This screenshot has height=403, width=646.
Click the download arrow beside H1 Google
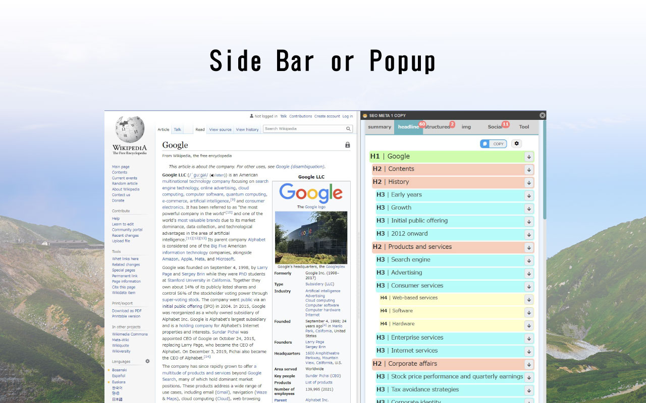point(528,157)
